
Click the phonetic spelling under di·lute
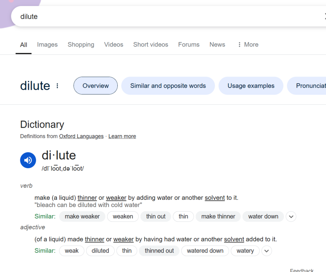click(62, 168)
